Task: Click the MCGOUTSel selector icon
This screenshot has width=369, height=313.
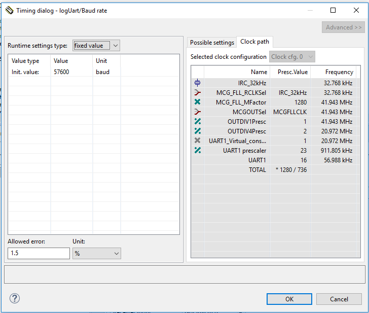Action: tap(198, 112)
